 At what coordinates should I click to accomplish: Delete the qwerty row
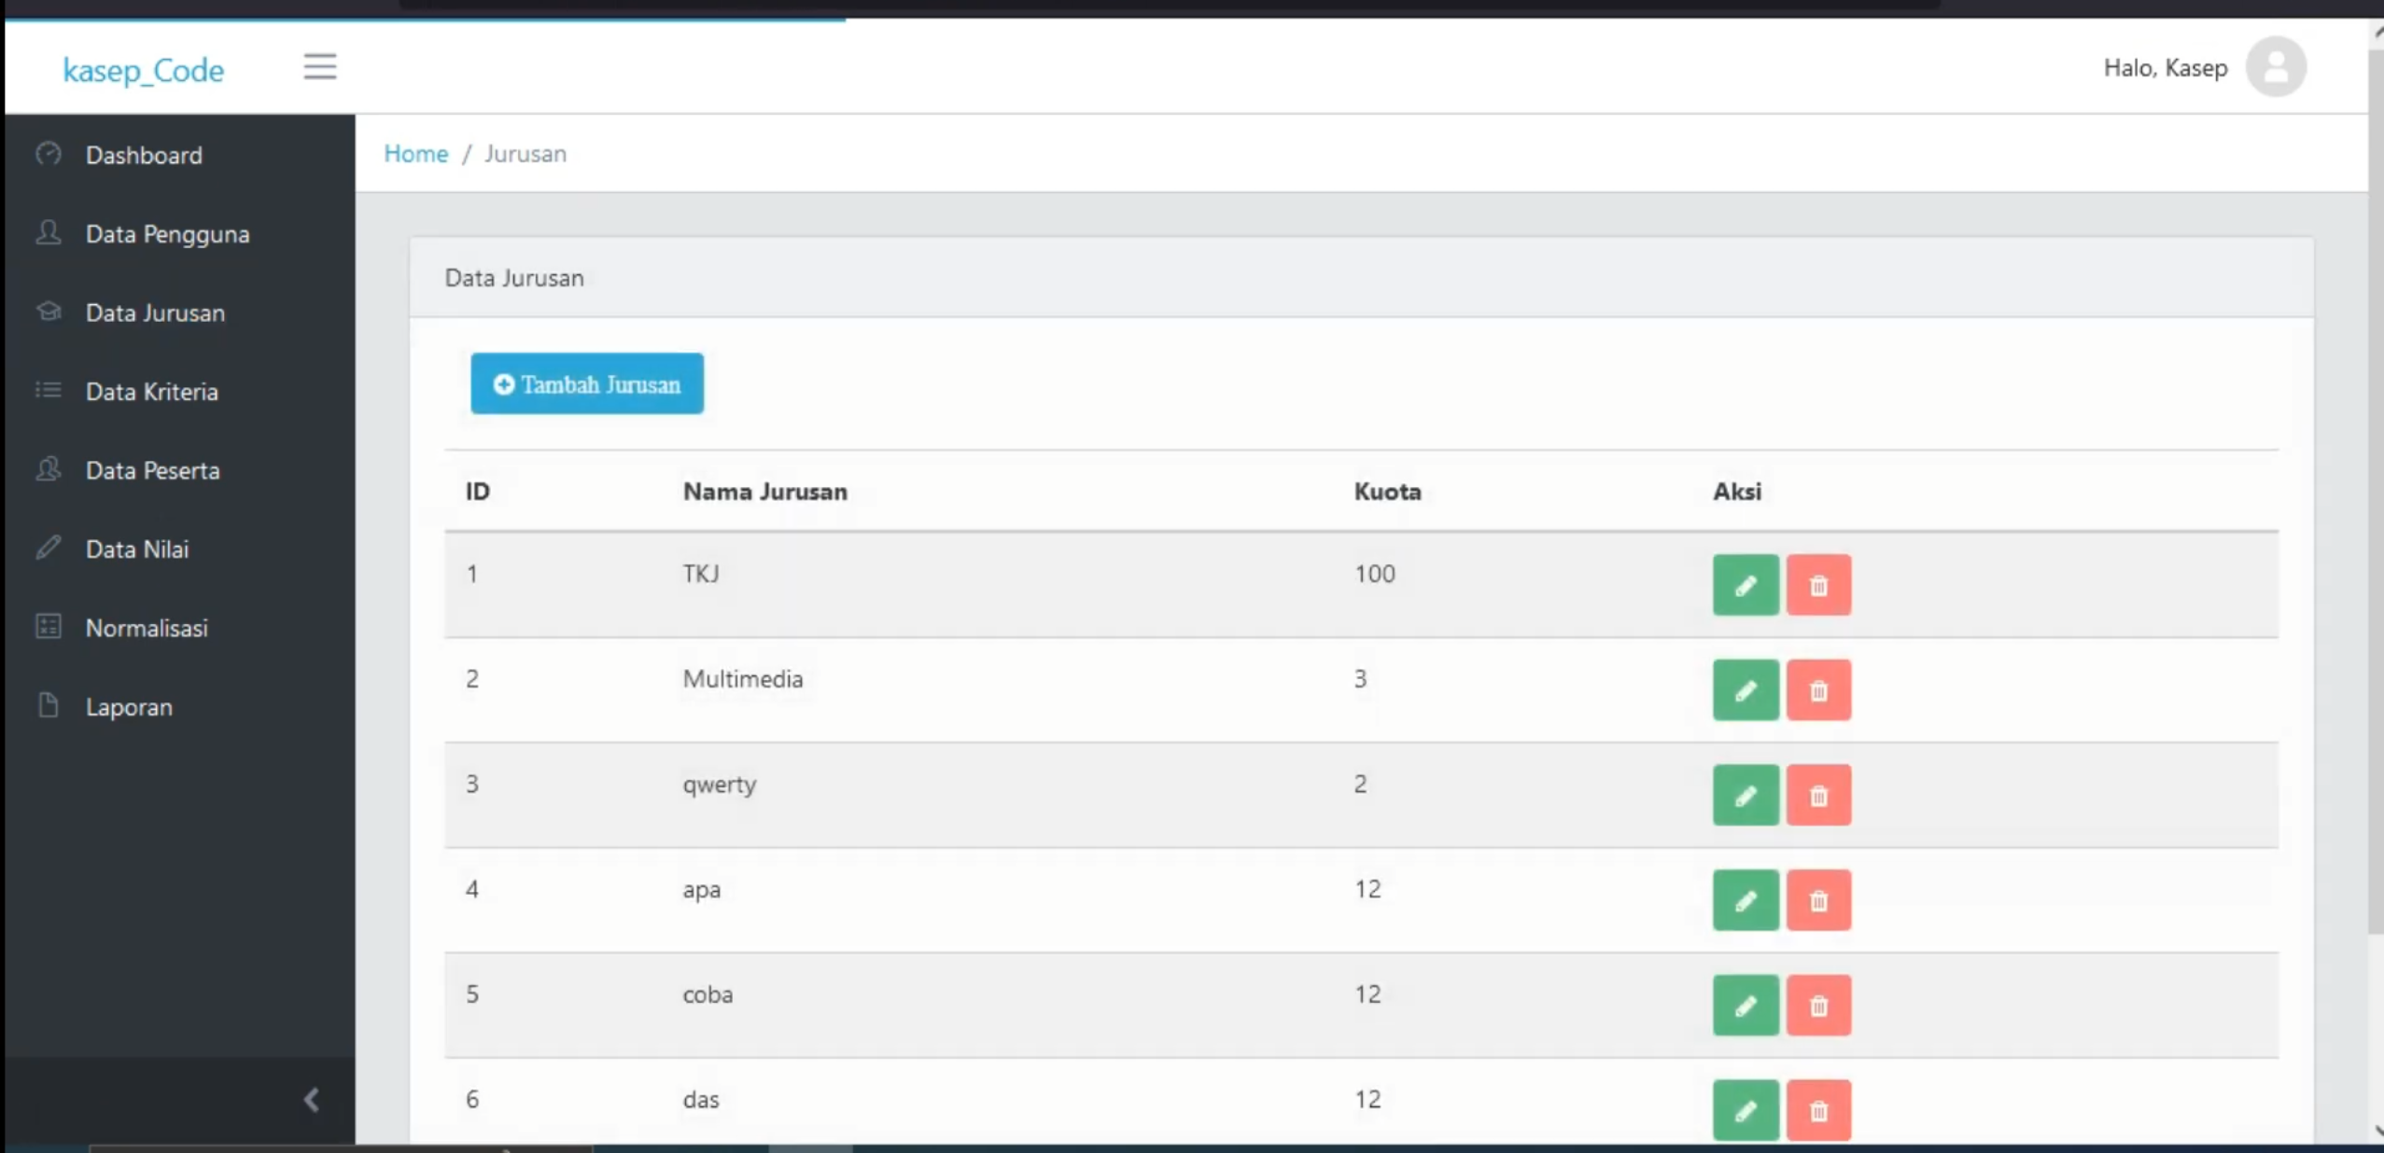point(1818,796)
